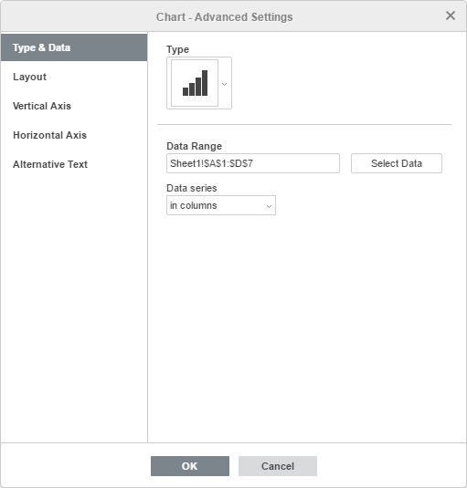Click the Select Data button
This screenshot has width=467, height=488.
point(397,163)
